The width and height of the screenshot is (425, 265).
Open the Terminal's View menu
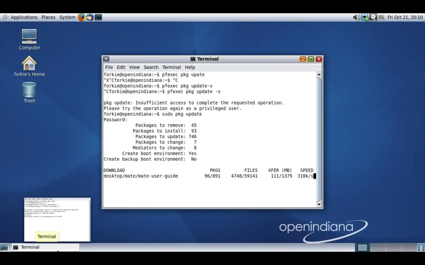click(134, 67)
